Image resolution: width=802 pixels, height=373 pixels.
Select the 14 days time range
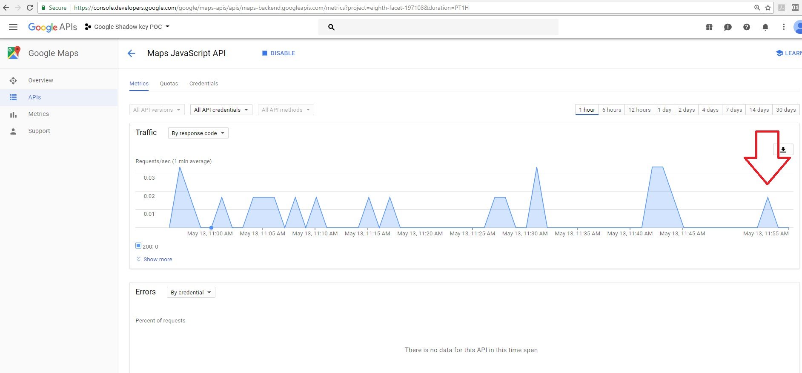(x=759, y=110)
